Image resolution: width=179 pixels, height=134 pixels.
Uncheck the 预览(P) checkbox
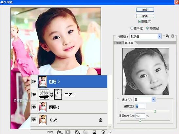point(140,21)
